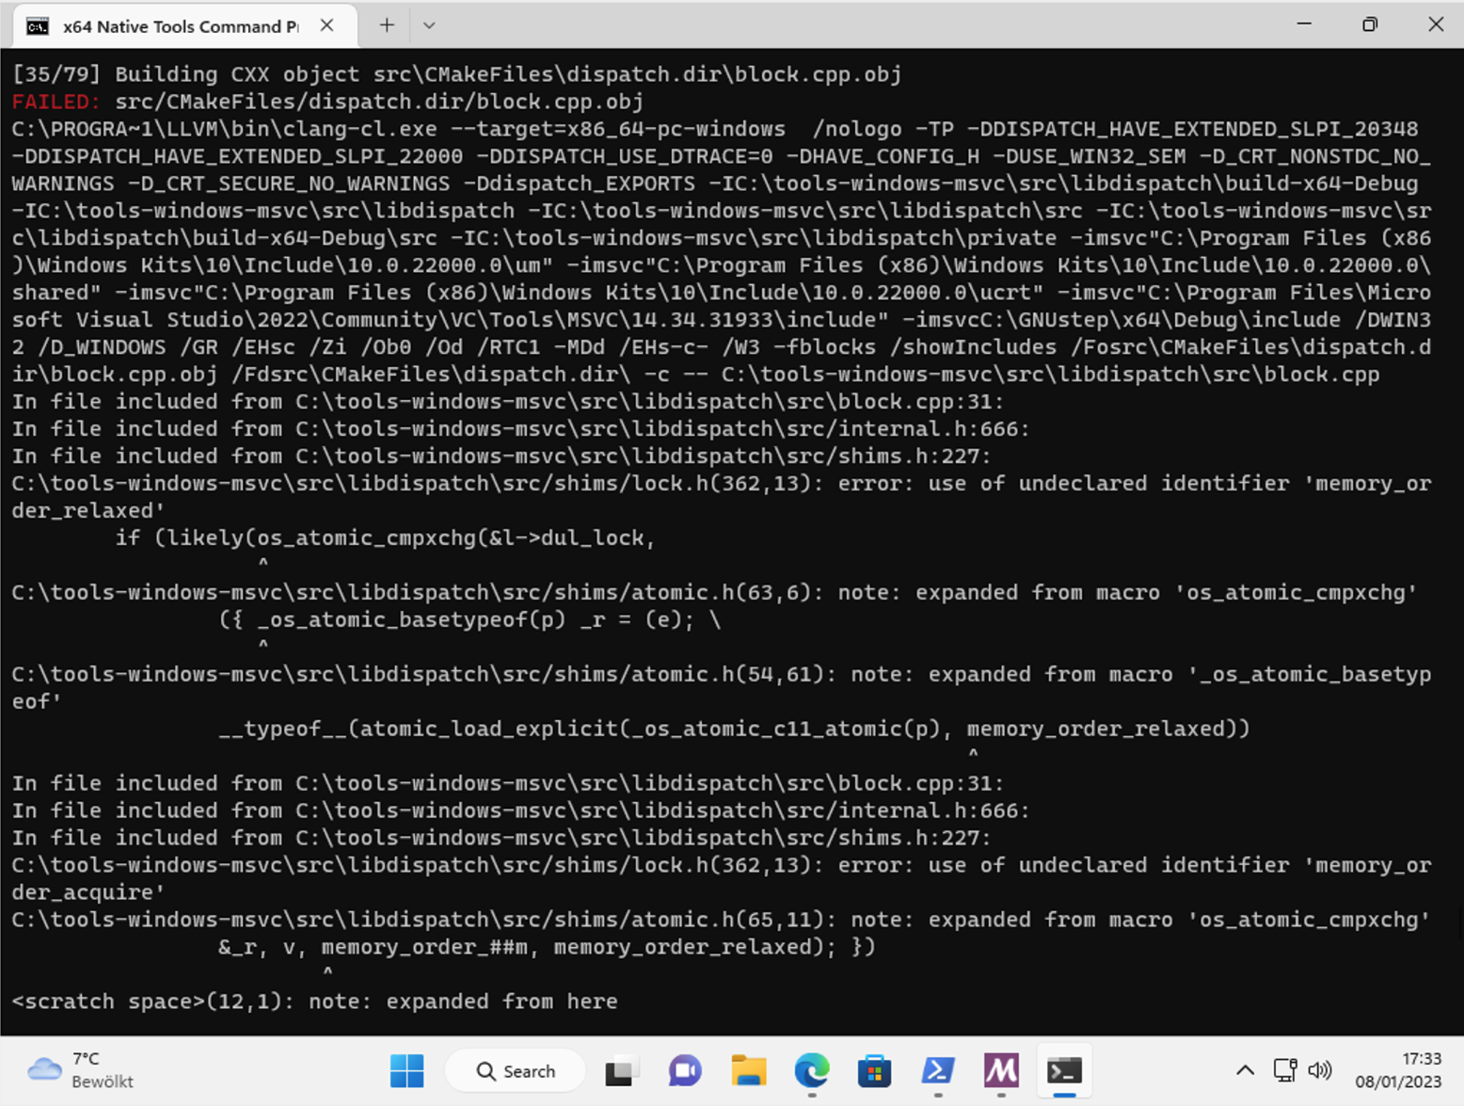Click 'der_acquire' error line text
Image resolution: width=1464 pixels, height=1106 pixels.
click(88, 892)
